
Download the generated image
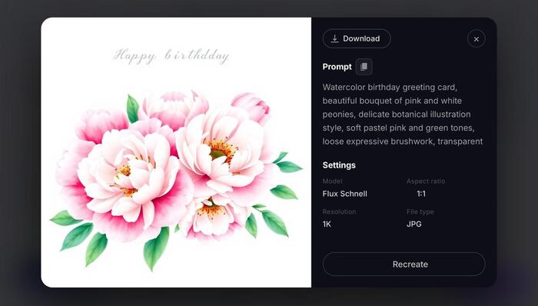[357, 38]
